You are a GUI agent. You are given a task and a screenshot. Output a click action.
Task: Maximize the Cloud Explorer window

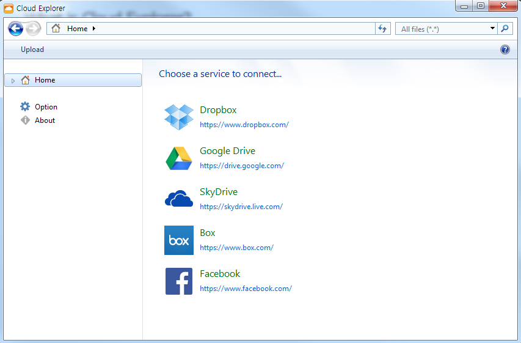(x=481, y=6)
